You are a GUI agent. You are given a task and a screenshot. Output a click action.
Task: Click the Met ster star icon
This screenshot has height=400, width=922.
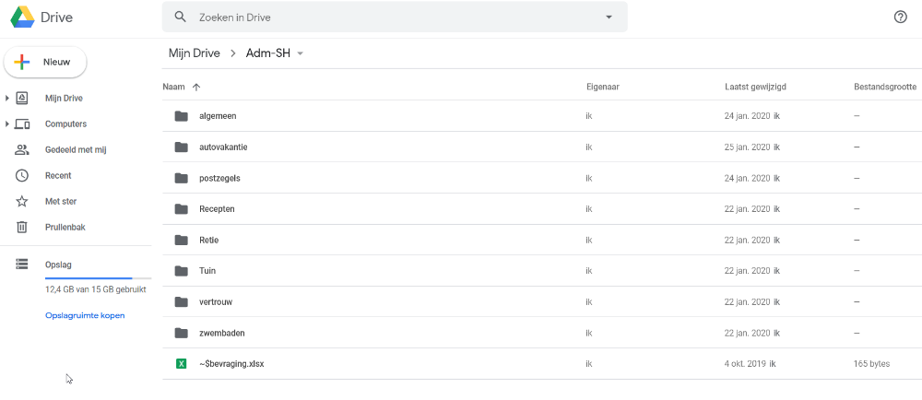click(x=22, y=201)
